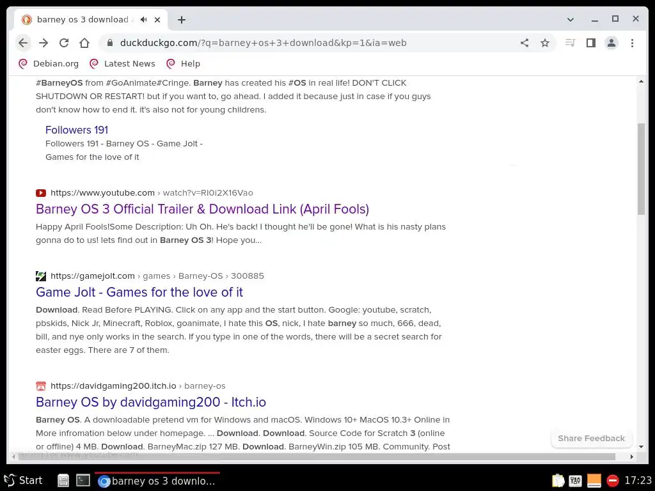Click the Game Jolt result description text
655x491 pixels.
pyautogui.click(x=239, y=330)
